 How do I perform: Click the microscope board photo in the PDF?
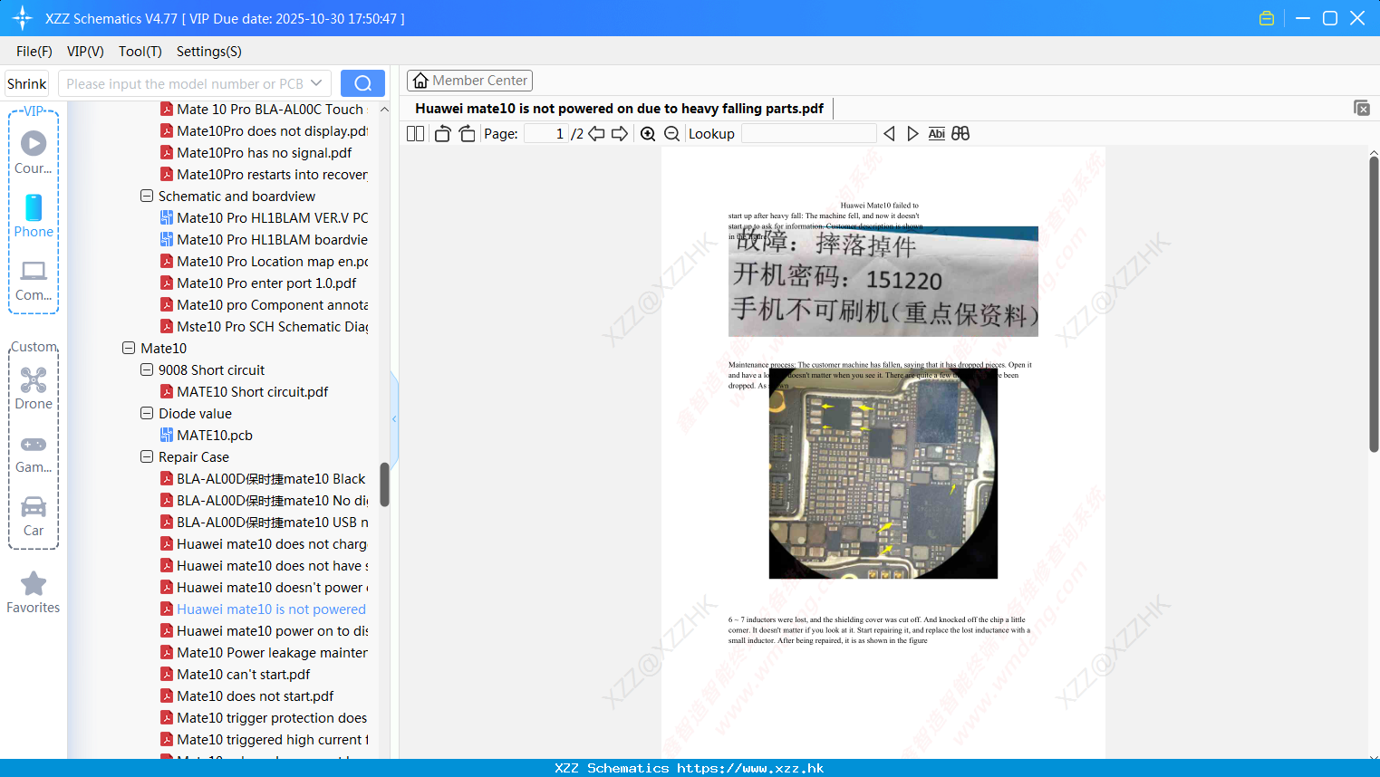(883, 473)
